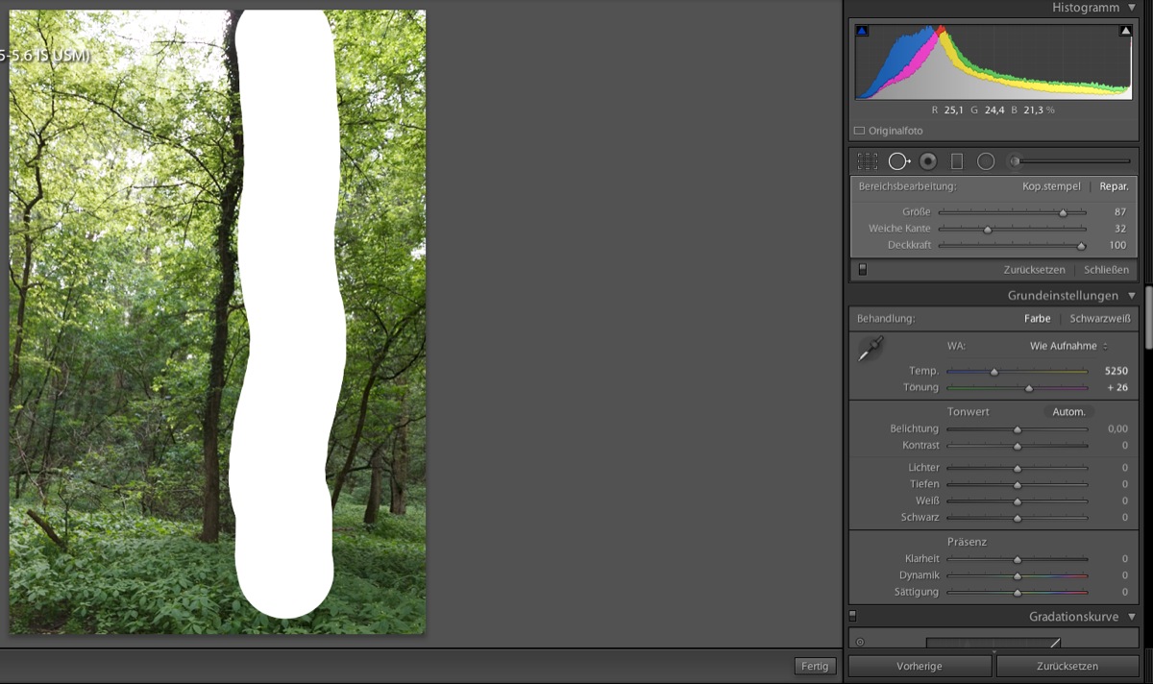This screenshot has height=684, width=1153.
Task: Choose the graduated filter tool
Action: point(956,161)
